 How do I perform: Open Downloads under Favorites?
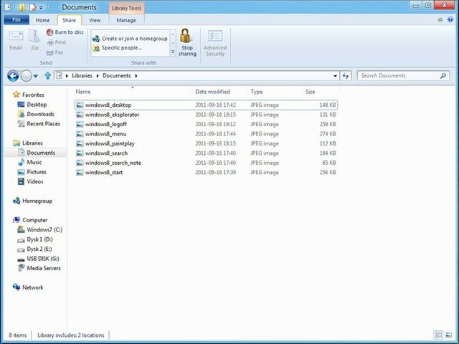tap(36, 114)
